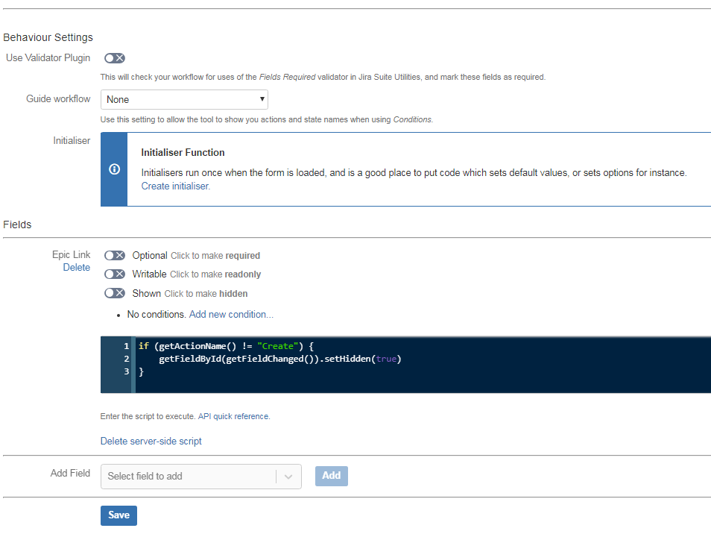Click the Create initialiser link
This screenshot has width=711, height=534.
click(x=175, y=186)
